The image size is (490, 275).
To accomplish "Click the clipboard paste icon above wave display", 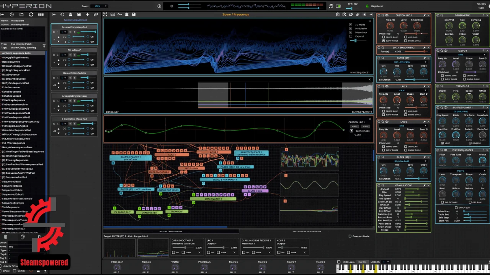I will coord(338,15).
